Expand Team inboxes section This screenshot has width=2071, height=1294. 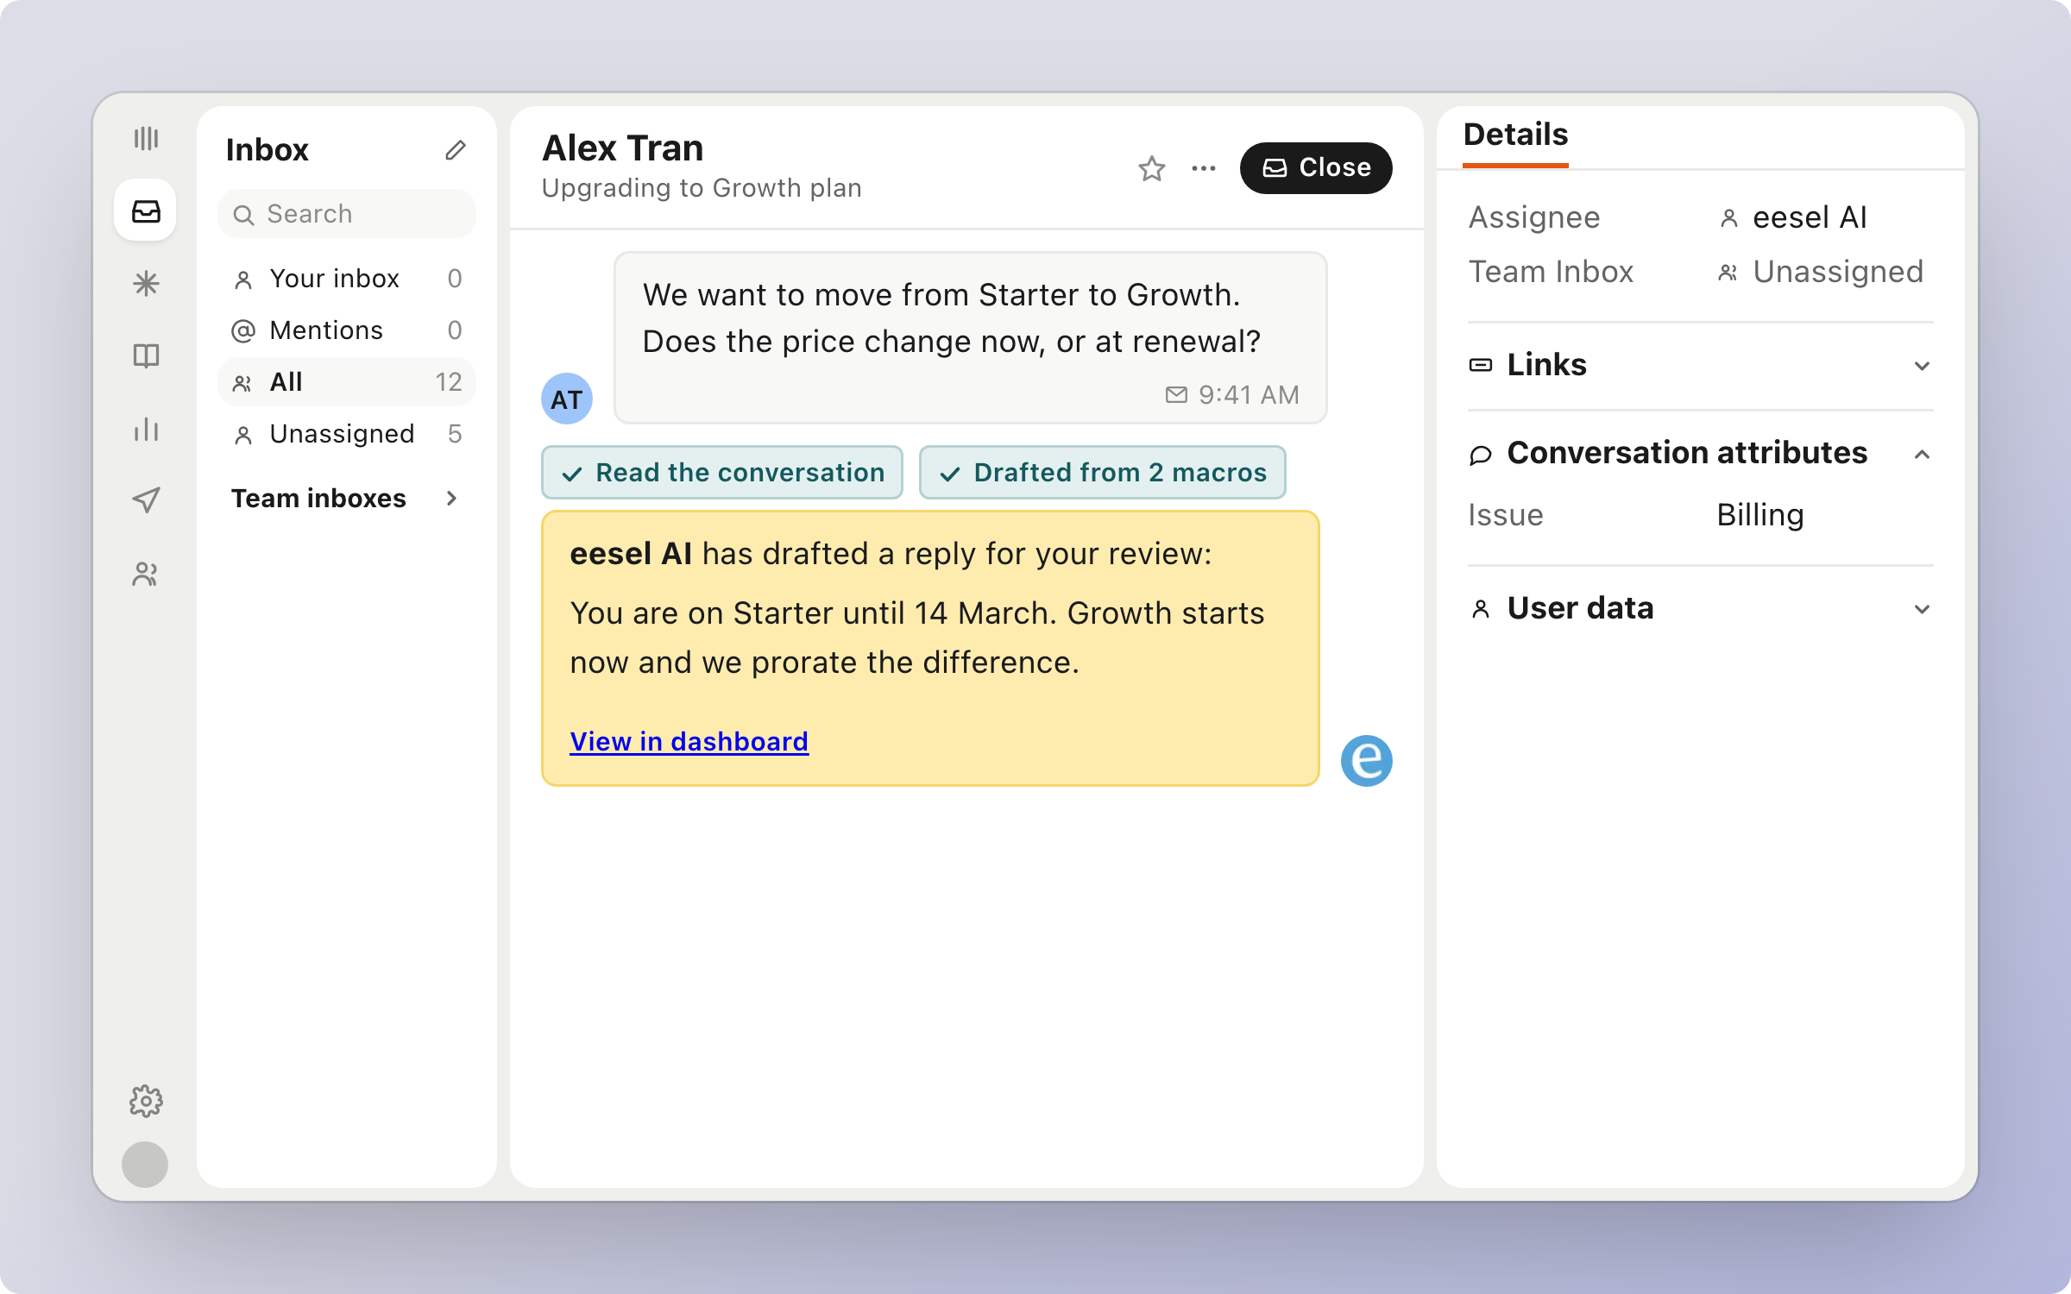click(x=347, y=499)
